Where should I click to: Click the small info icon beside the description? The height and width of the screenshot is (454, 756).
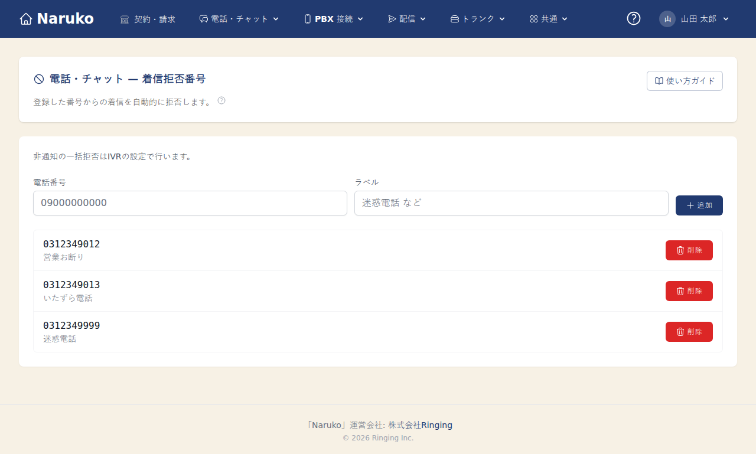point(221,100)
